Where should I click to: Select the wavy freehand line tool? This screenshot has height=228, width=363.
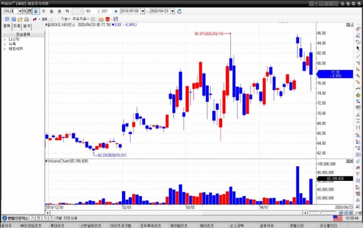point(358,89)
